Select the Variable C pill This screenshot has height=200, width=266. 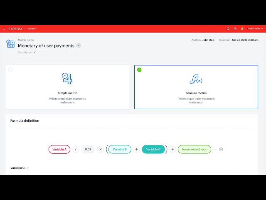click(x=153, y=149)
